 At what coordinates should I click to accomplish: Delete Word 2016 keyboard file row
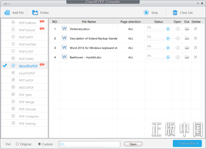tap(195, 48)
